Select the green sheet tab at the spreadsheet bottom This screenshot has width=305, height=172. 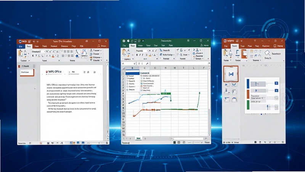point(138,138)
